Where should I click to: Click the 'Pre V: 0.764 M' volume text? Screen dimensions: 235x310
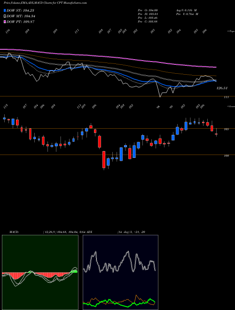187,14
